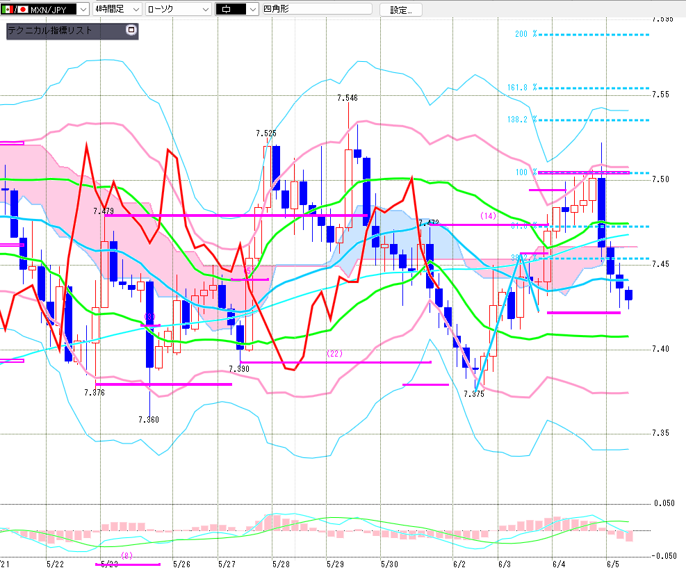Click the 7.390 price label

[239, 369]
